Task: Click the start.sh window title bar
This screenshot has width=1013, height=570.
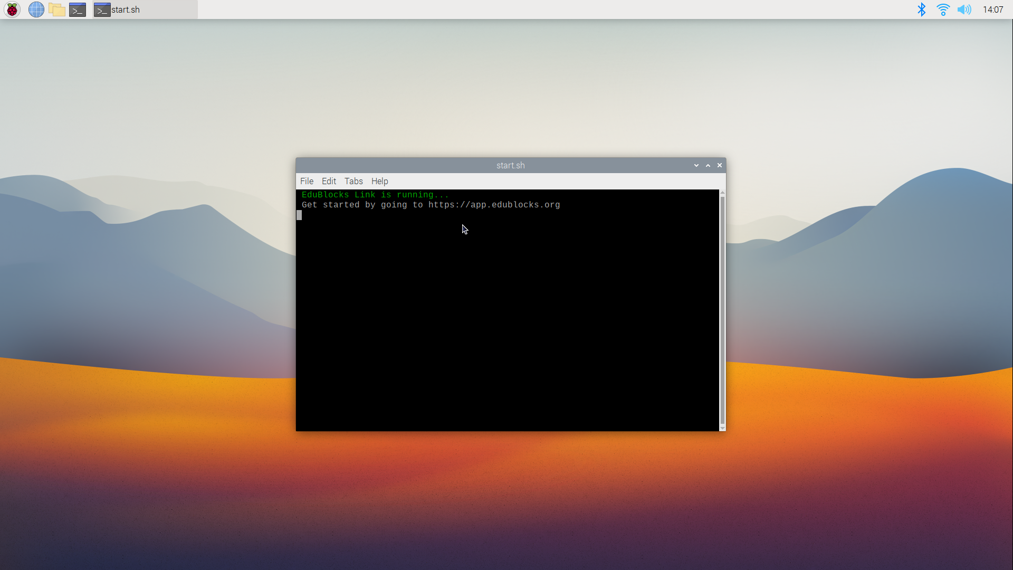Action: 510,166
